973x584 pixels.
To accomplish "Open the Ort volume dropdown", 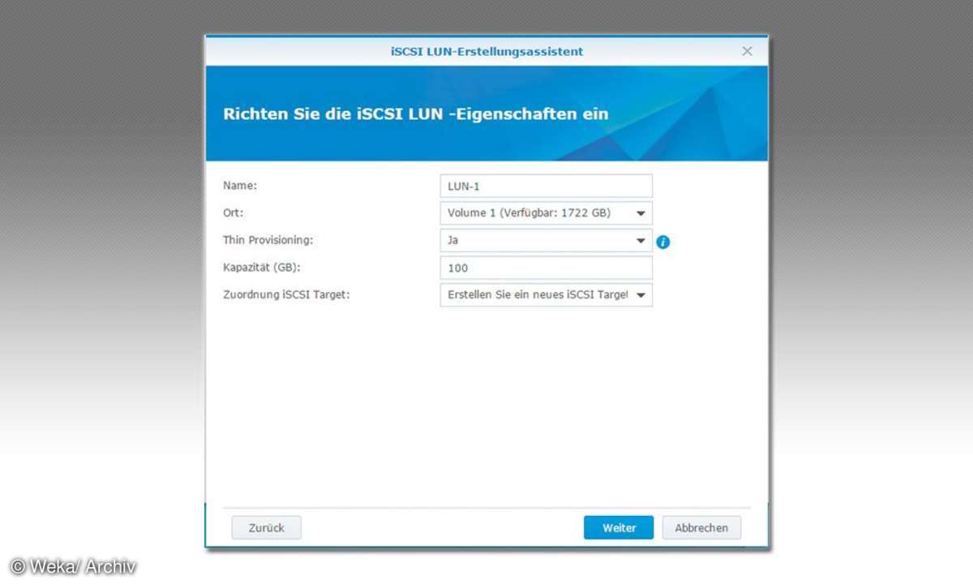I will click(x=546, y=213).
